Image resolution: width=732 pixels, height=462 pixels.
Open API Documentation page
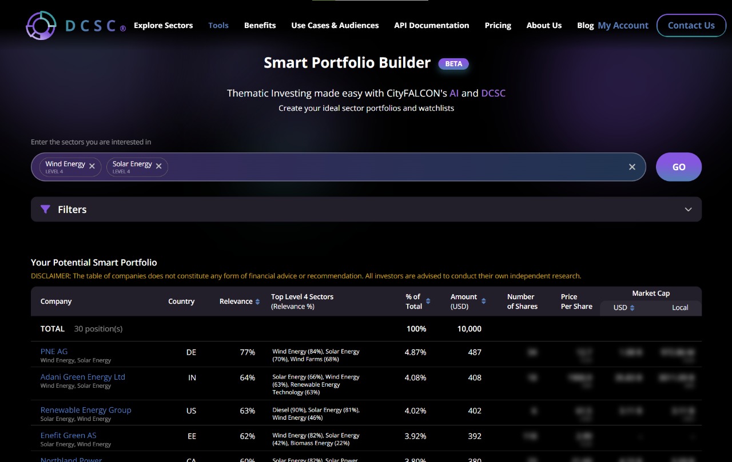click(432, 25)
